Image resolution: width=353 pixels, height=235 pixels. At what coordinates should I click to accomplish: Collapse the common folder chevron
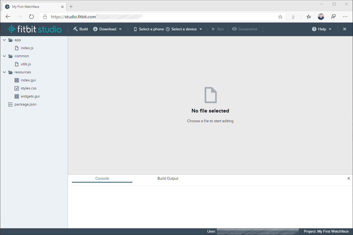point(4,56)
